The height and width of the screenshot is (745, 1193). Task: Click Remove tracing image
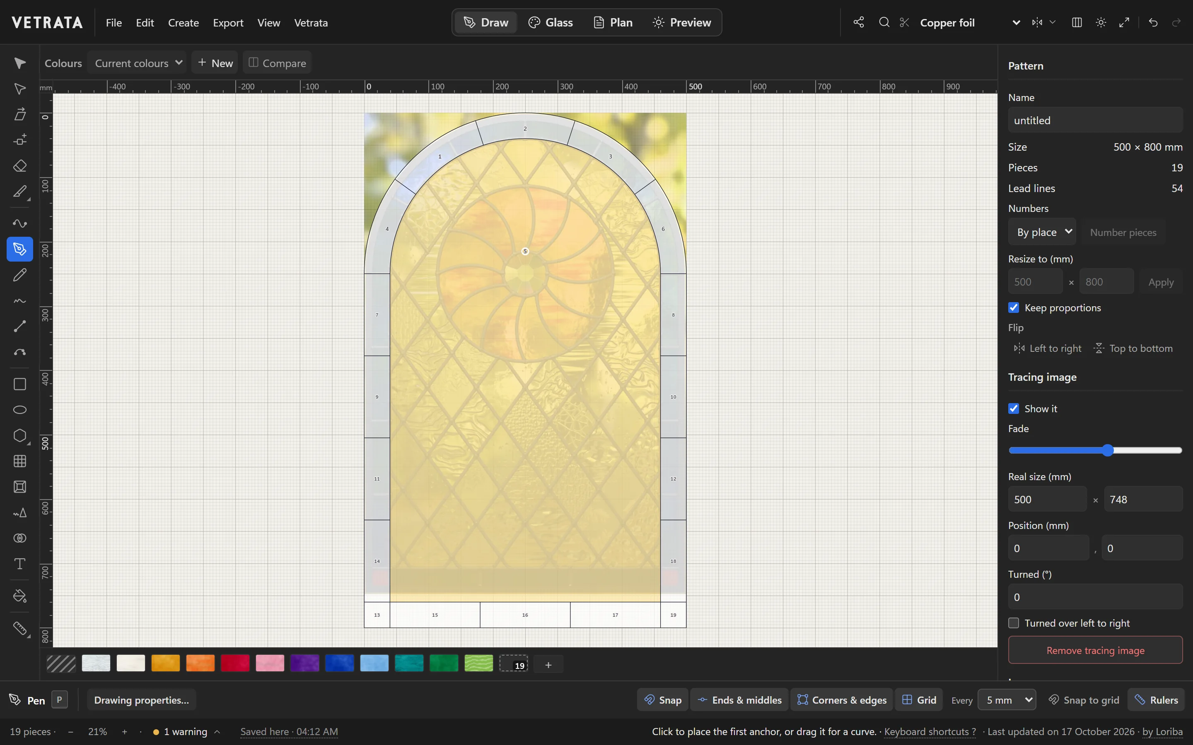click(x=1095, y=650)
